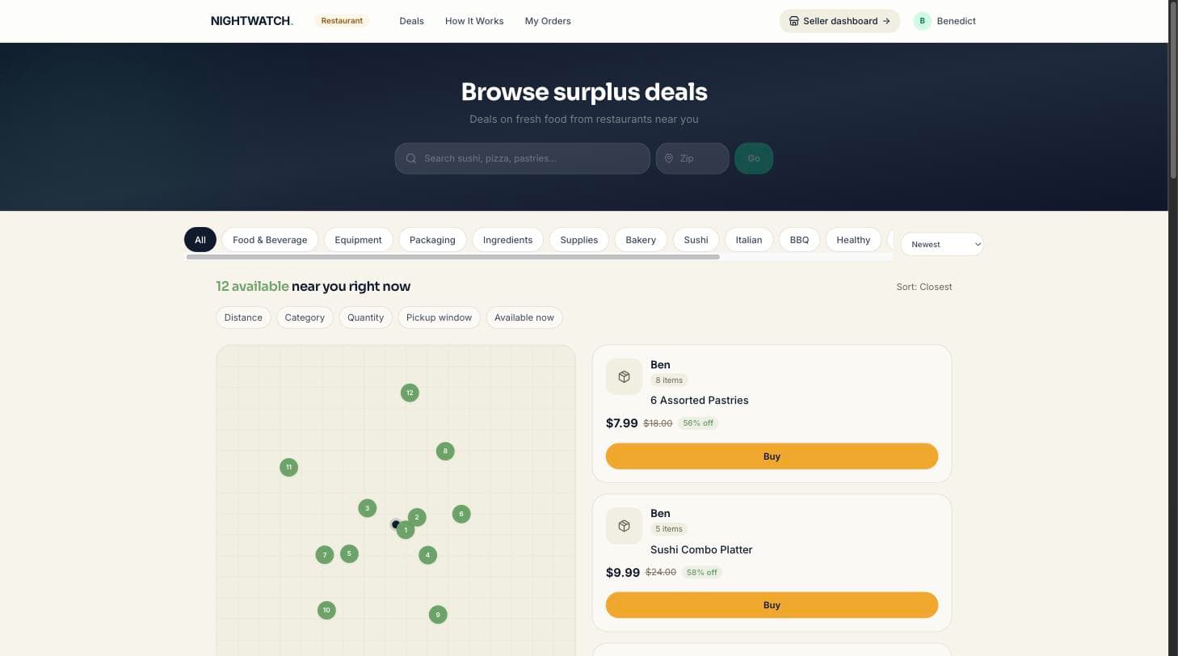1178x656 pixels.
Task: Click the dark current-location dot on map
Action: 395,524
